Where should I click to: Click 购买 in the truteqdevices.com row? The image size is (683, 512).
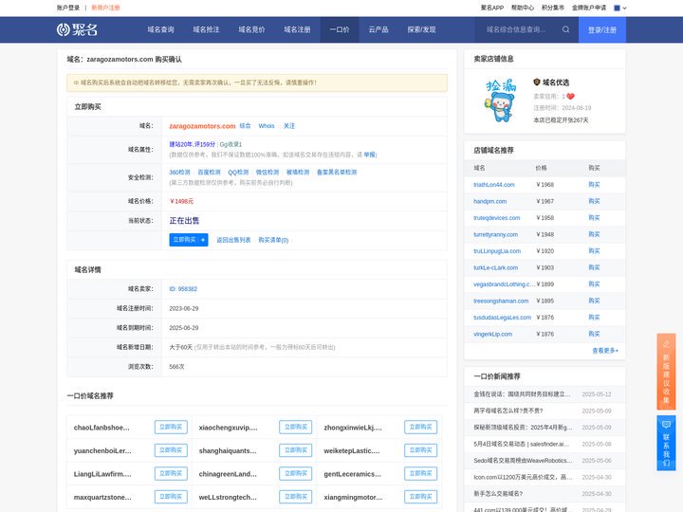[x=594, y=218]
